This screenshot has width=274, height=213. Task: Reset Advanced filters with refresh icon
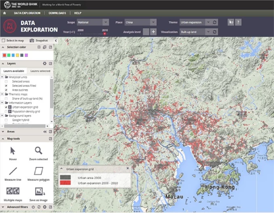(39, 207)
